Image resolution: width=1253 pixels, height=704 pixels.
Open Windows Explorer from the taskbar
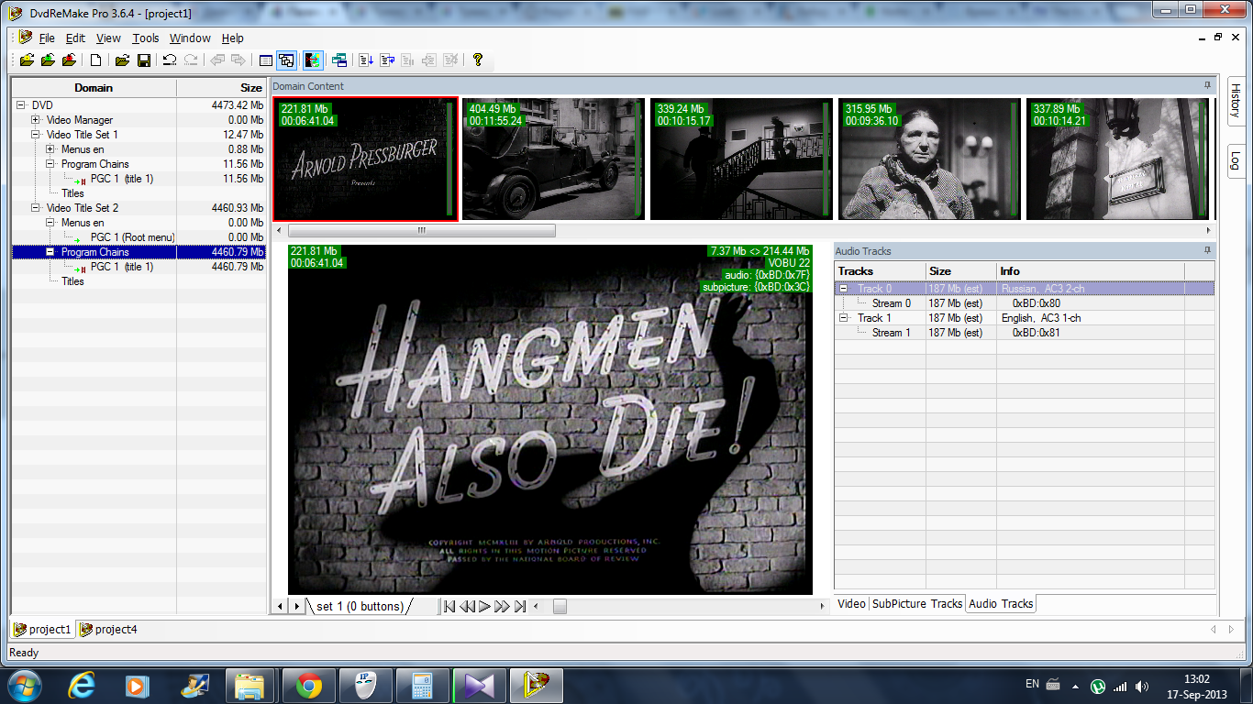tap(249, 686)
